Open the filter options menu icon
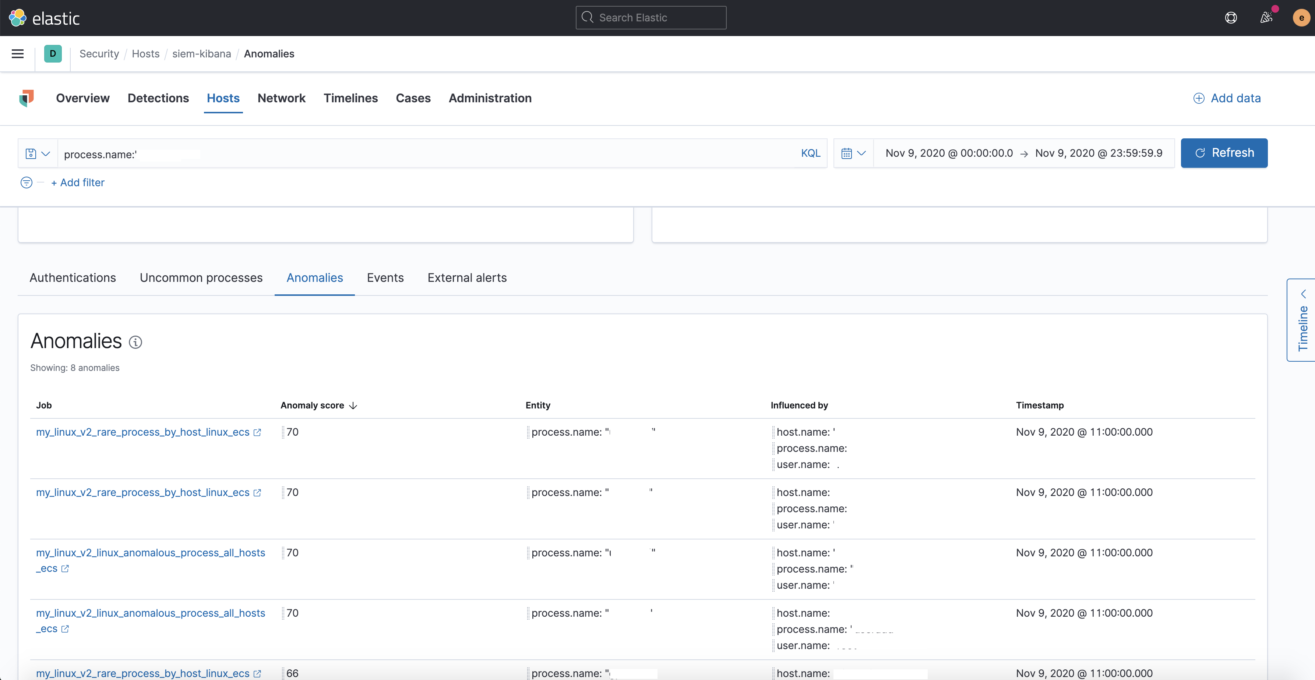This screenshot has width=1315, height=680. 27,183
